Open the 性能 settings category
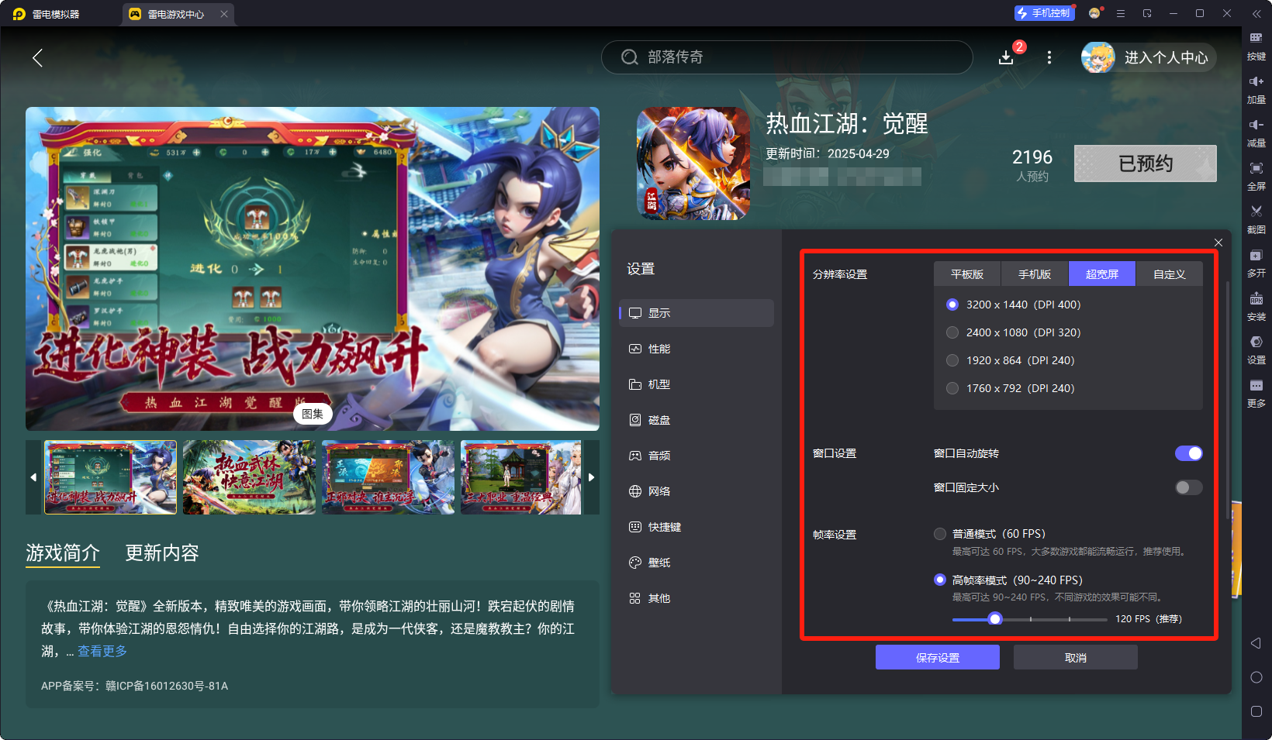1272x740 pixels. (696, 349)
